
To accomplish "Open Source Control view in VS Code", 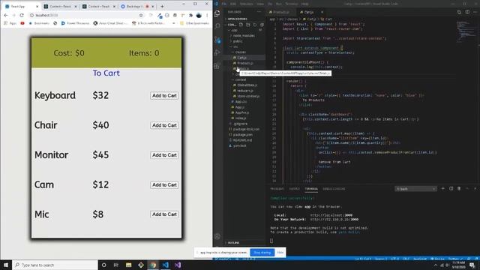I will click(217, 40).
